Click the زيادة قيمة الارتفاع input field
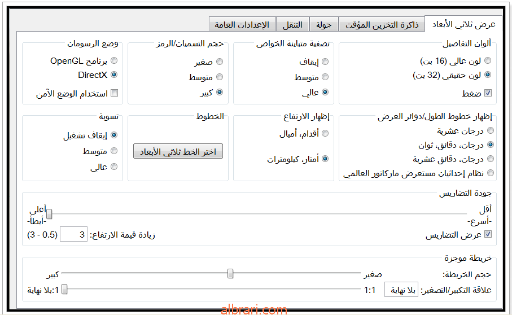The image size is (512, 315). [73, 234]
